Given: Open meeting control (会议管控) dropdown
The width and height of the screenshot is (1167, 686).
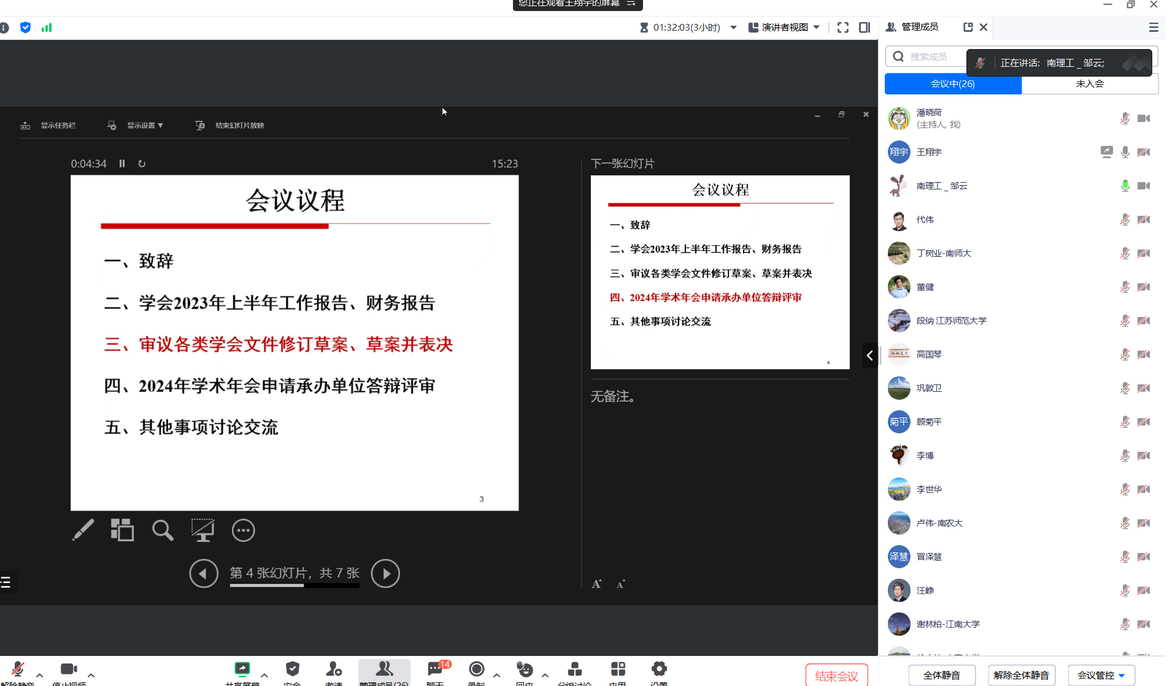Looking at the screenshot, I should pos(1101,675).
